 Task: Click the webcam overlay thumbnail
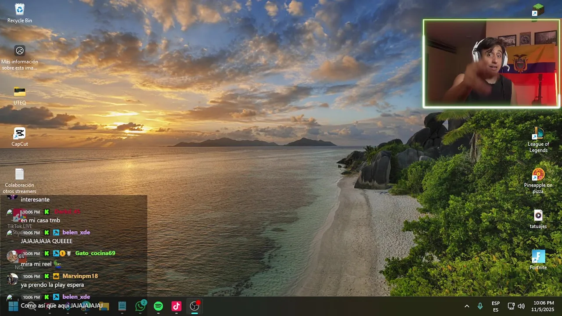[x=491, y=64]
